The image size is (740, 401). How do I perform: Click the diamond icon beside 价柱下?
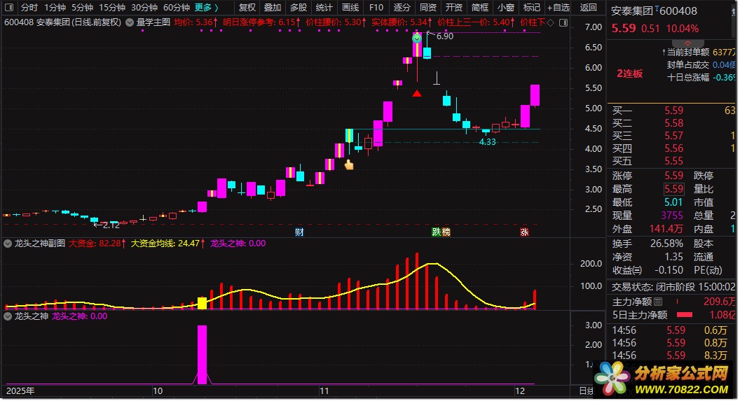coord(550,22)
